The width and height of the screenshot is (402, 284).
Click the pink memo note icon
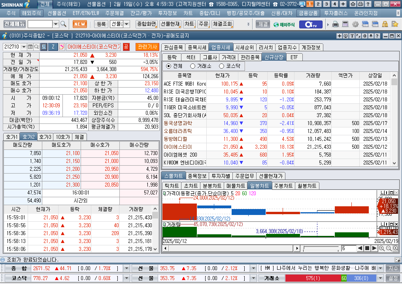point(62,47)
